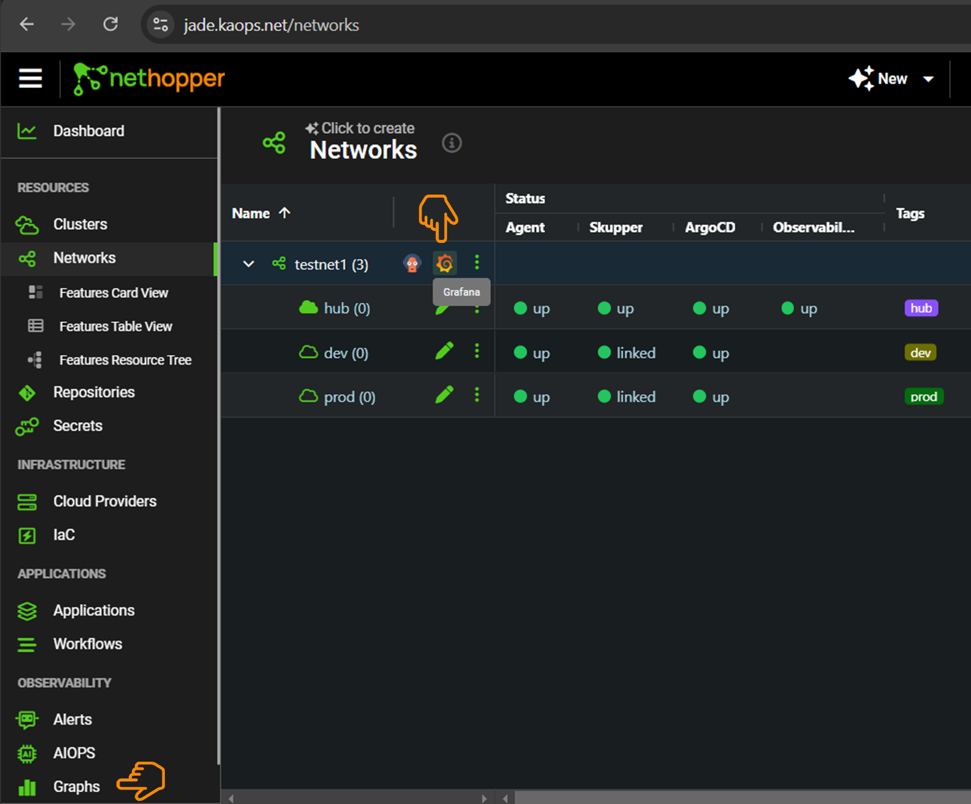Go to Dashboard in sidebar
The height and width of the screenshot is (804, 971).
pyautogui.click(x=109, y=131)
